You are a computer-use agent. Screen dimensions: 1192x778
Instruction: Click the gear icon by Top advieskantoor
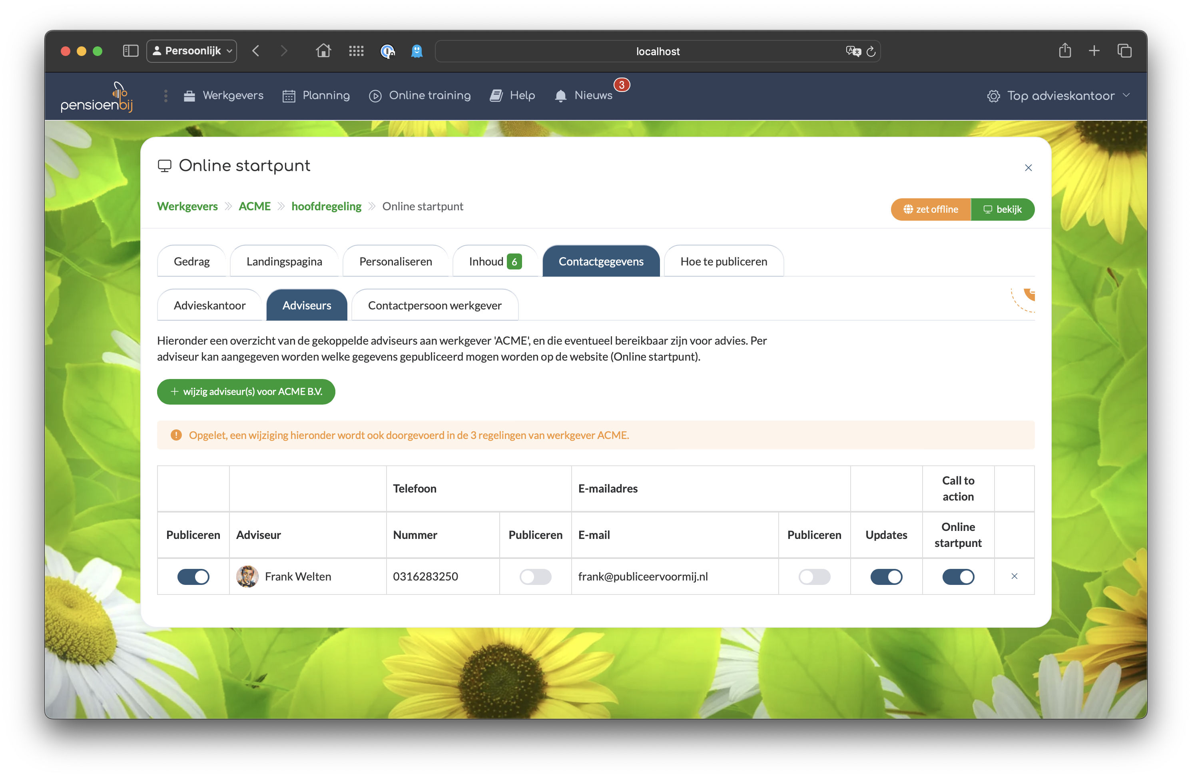tap(993, 96)
